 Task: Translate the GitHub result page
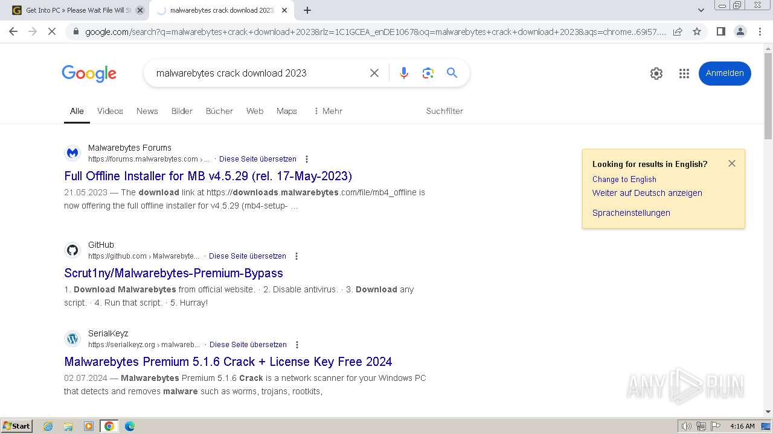tap(248, 256)
